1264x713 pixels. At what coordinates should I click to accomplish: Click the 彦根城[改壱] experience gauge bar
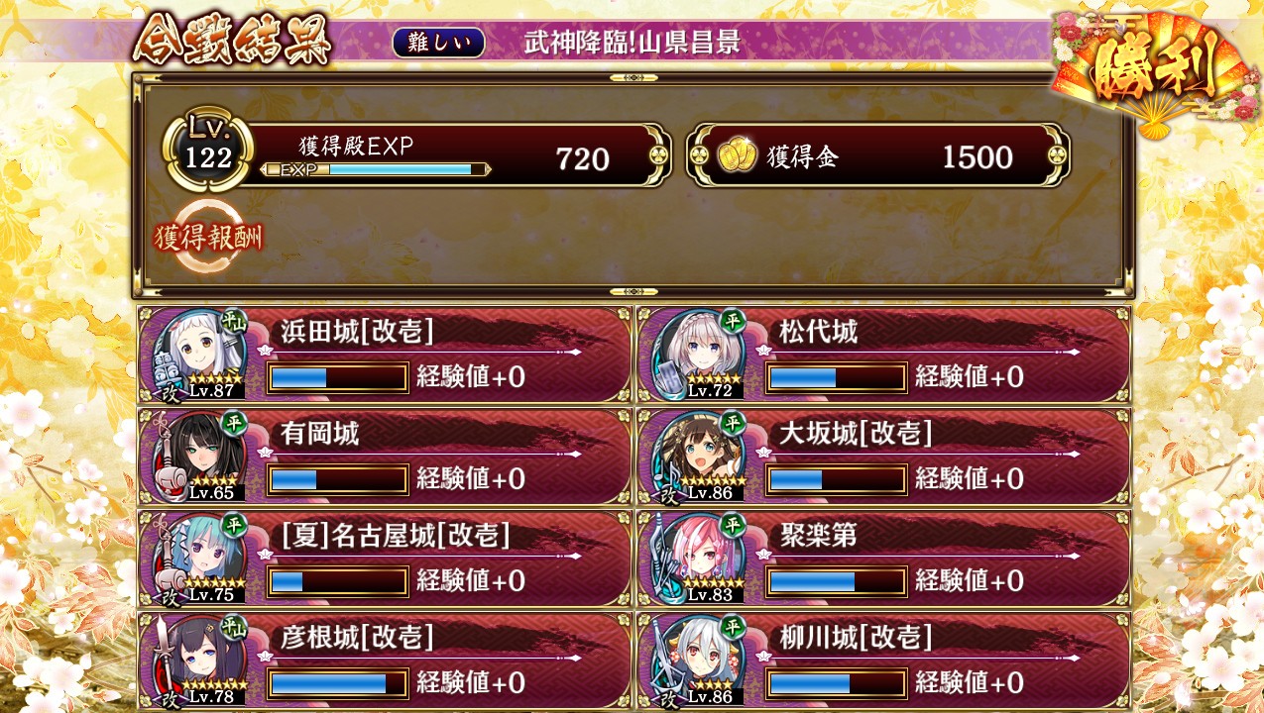pyautogui.click(x=338, y=683)
